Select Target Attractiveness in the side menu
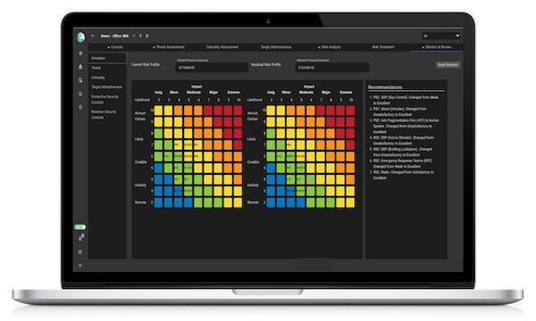Image resolution: width=536 pixels, height=321 pixels. pos(106,87)
